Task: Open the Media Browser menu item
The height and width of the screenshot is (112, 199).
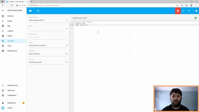Action: coord(12,51)
